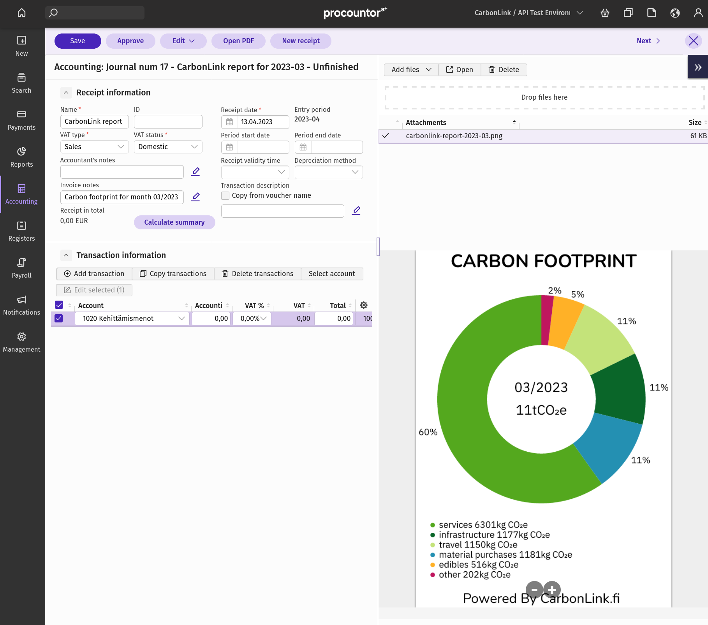Image resolution: width=708 pixels, height=625 pixels.
Task: Zoom out the attachment preview
Action: click(x=534, y=590)
